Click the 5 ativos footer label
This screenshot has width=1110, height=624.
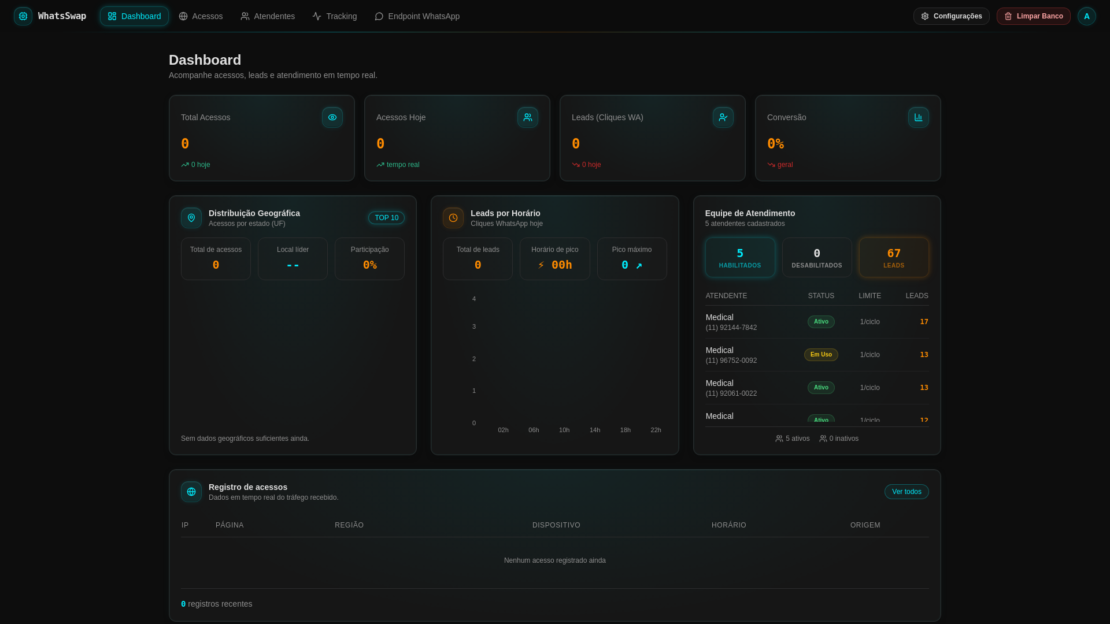click(x=792, y=439)
